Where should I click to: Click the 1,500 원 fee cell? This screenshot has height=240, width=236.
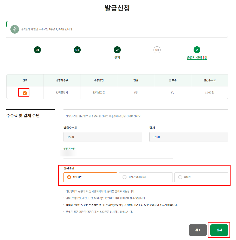click(209, 93)
